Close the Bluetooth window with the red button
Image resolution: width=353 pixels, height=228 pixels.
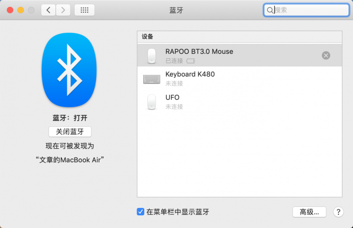[10, 10]
